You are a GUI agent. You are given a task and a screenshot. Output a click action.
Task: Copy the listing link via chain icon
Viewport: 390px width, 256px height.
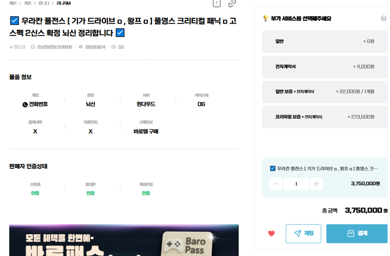(232, 3)
